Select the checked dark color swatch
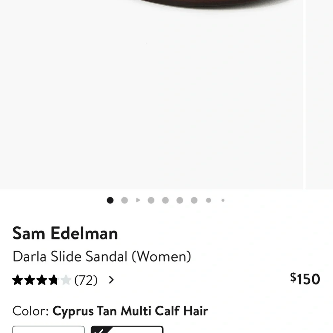The width and height of the screenshot is (333, 333). (x=127, y=330)
